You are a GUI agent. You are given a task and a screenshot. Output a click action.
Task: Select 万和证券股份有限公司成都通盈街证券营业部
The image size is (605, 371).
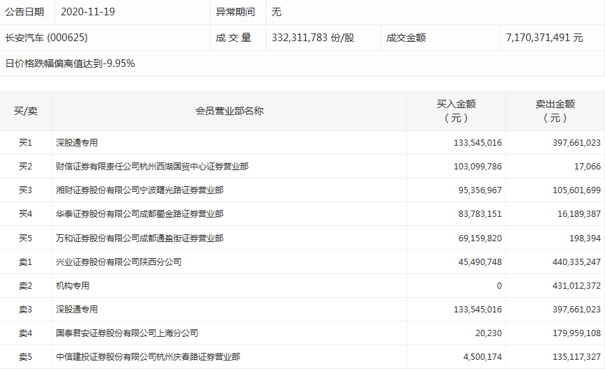coord(139,238)
